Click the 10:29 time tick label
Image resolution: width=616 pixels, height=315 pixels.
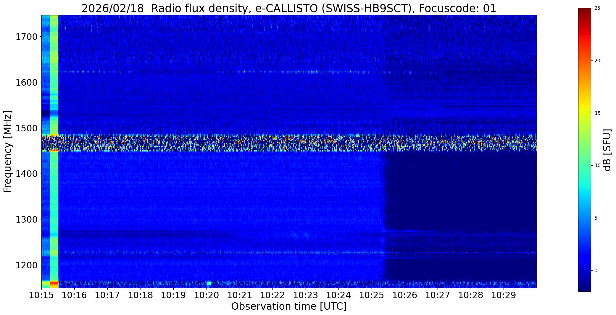504,295
